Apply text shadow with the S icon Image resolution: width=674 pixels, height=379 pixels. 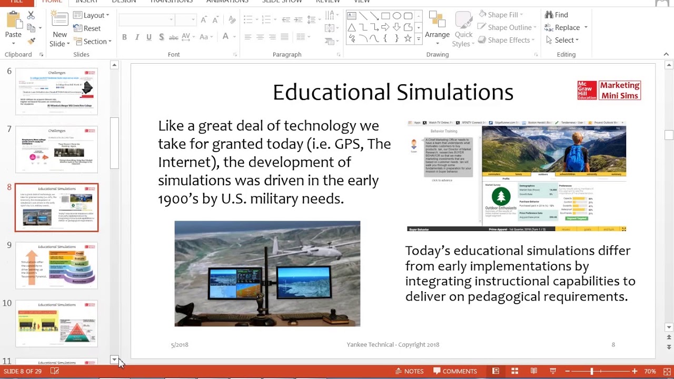point(161,37)
